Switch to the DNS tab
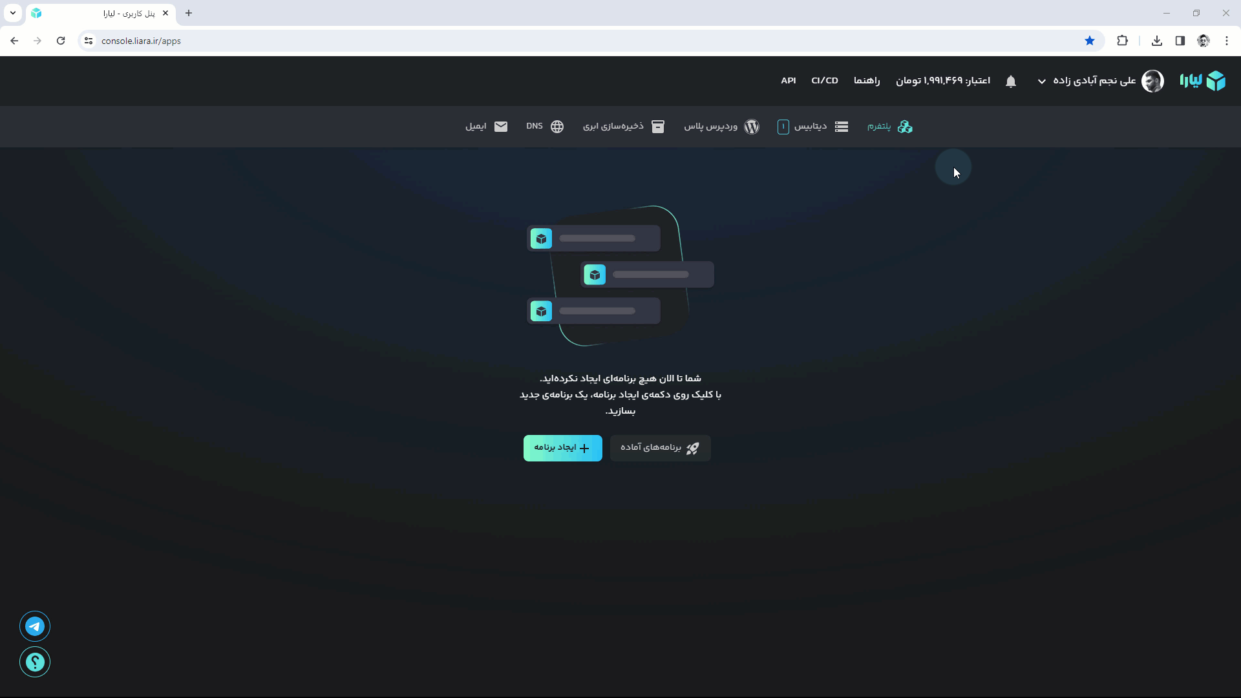The image size is (1241, 698). [x=545, y=127]
